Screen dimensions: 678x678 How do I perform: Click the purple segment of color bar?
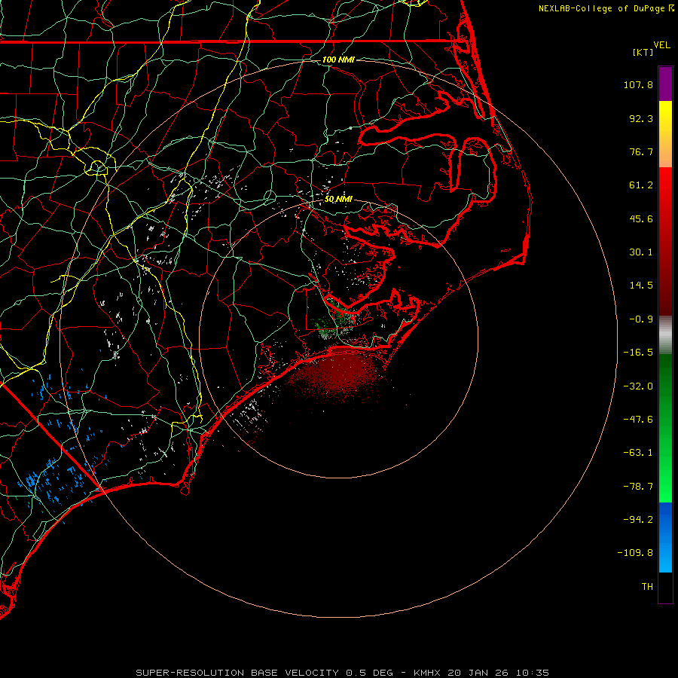[x=665, y=84]
